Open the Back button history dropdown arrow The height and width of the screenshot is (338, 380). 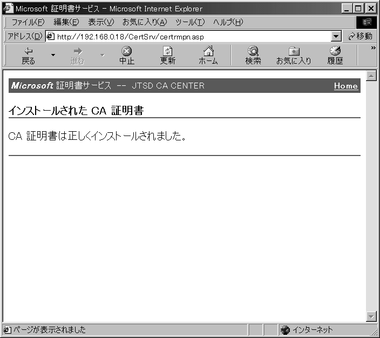[53, 55]
